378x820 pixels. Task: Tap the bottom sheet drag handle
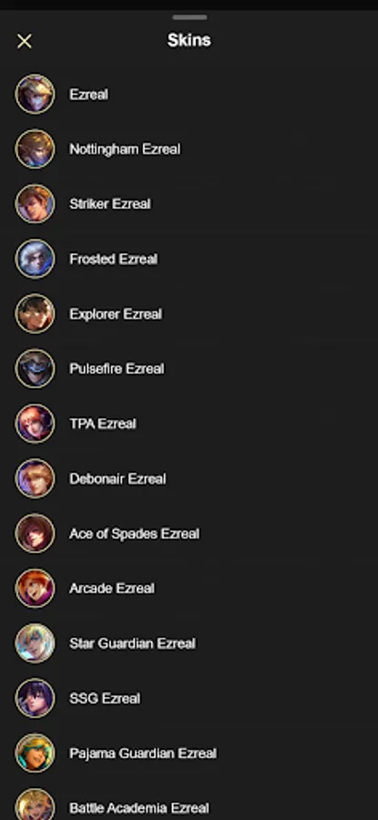[189, 17]
